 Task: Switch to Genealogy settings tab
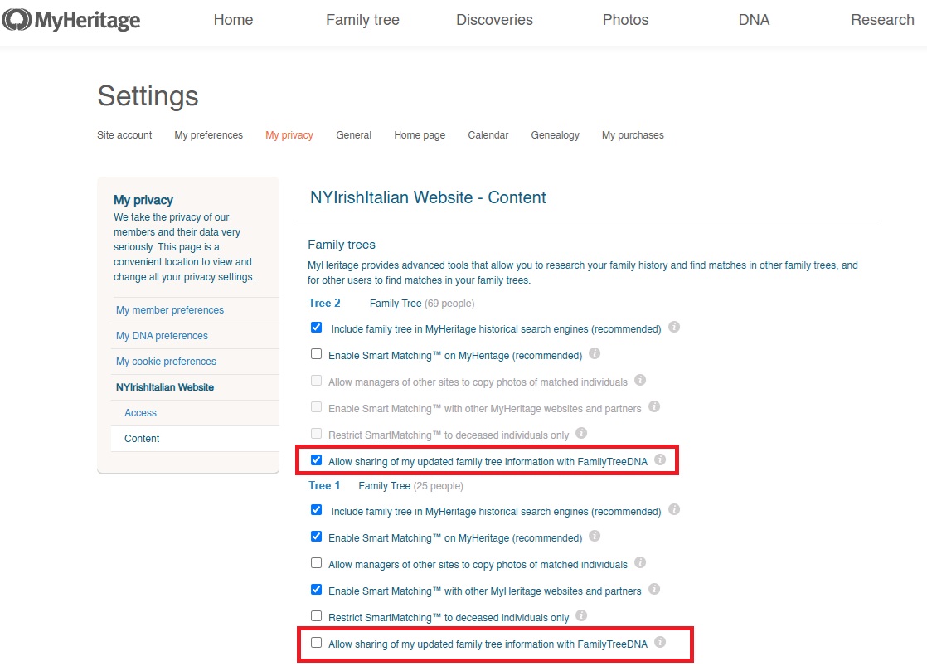[x=556, y=135]
